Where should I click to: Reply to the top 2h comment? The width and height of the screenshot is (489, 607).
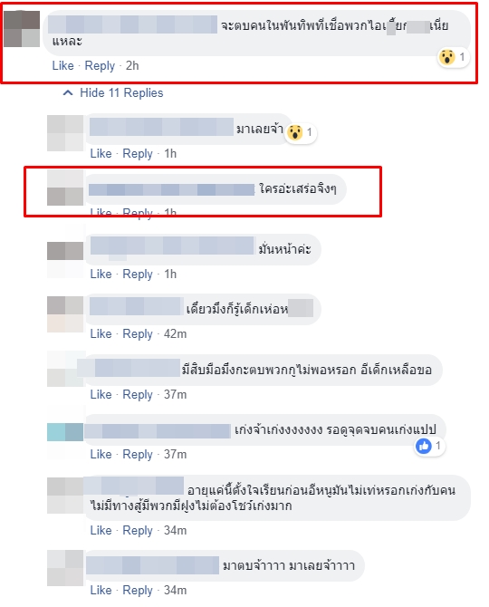coord(100,65)
